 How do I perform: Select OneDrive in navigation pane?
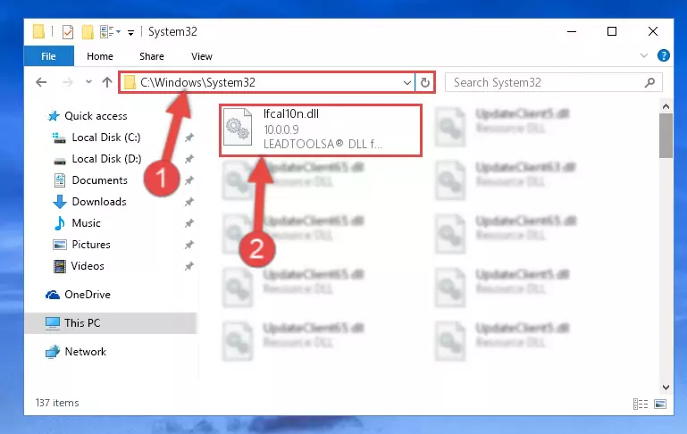pos(88,295)
